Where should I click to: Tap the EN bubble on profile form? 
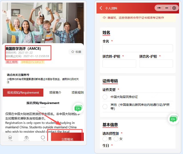pos(173,119)
